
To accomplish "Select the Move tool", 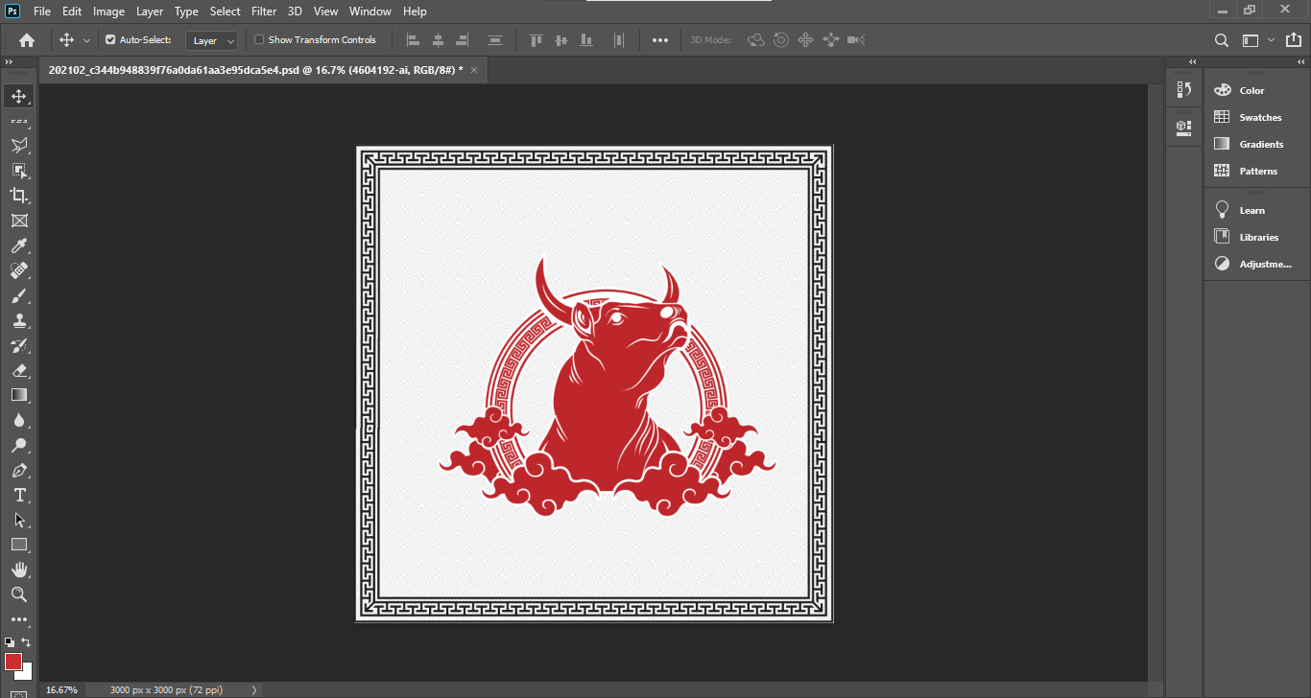I will tap(20, 95).
